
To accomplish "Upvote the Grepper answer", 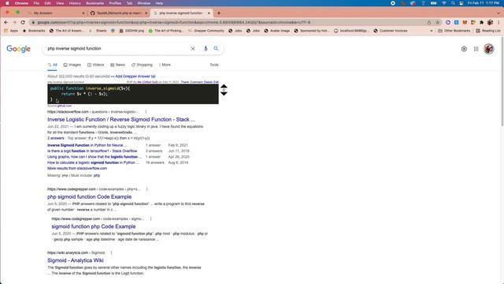I will [x=224, y=86].
